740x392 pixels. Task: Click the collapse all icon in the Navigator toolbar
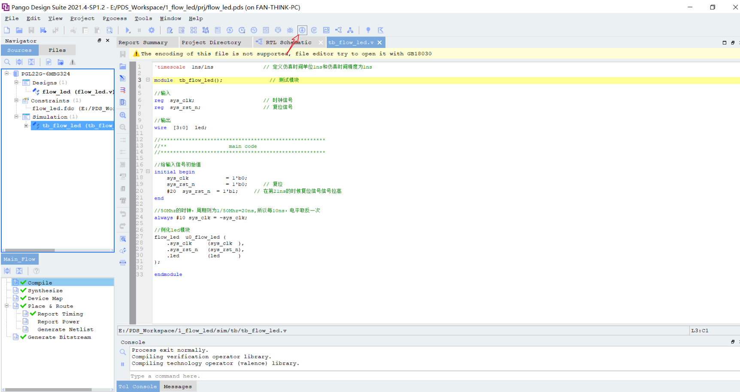(31, 62)
